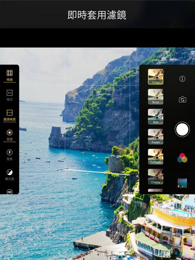
Task: Open the three-color filters icon
Action: click(x=182, y=158)
